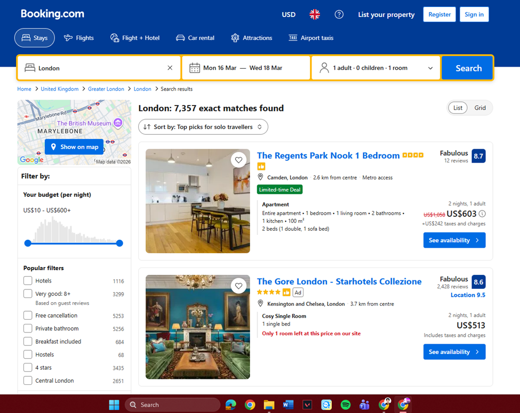Click Show on map button

pyautogui.click(x=74, y=147)
